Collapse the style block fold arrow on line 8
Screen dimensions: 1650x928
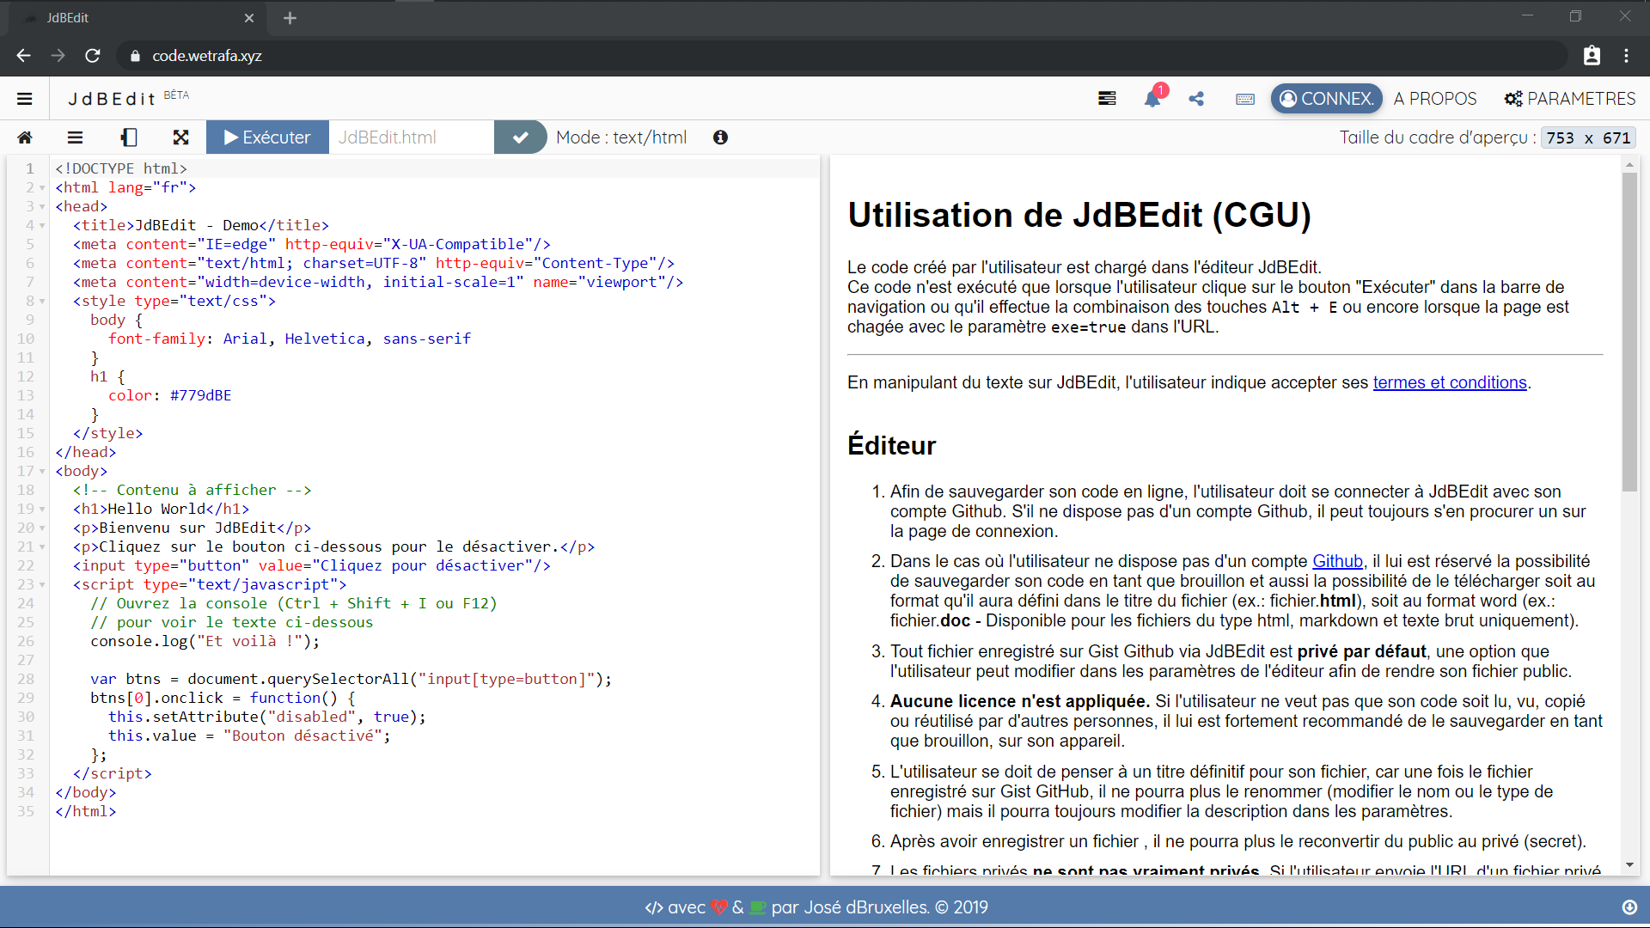(42, 302)
